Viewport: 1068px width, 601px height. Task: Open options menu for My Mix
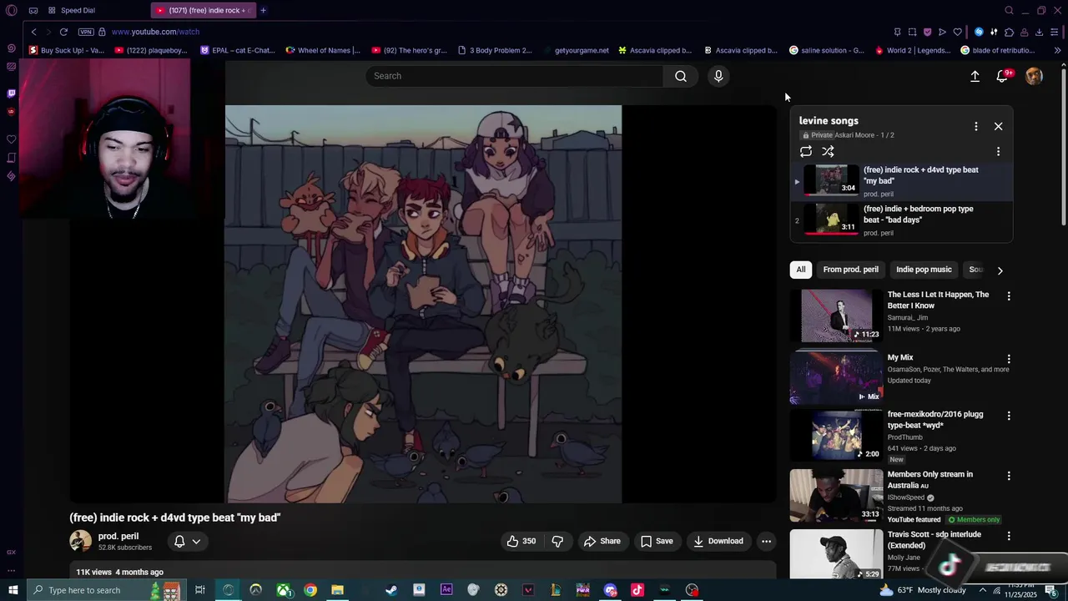pos(1009,359)
